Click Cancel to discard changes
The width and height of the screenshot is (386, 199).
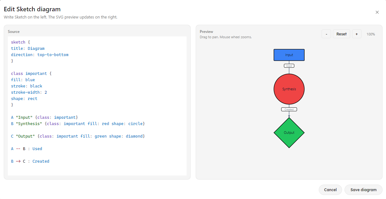click(x=330, y=190)
